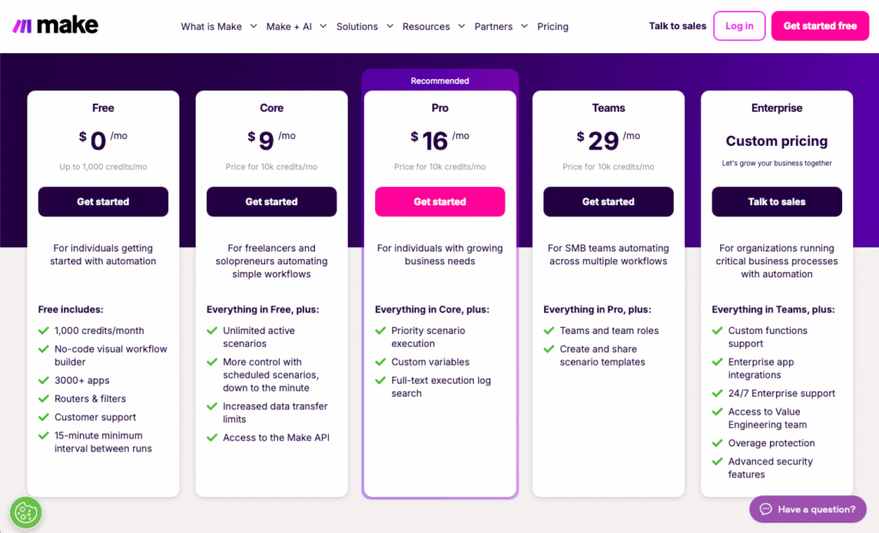Select the Pricing menu item
This screenshot has height=533, width=879.
(x=552, y=26)
